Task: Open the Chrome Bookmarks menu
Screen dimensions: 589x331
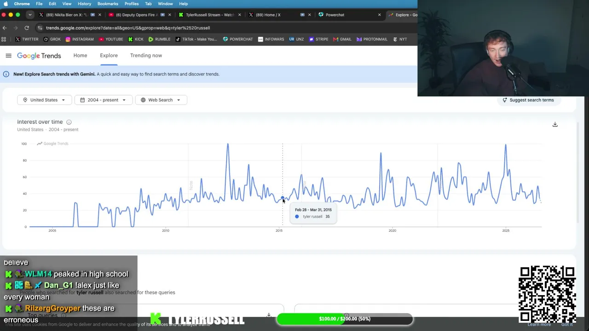Action: click(108, 4)
